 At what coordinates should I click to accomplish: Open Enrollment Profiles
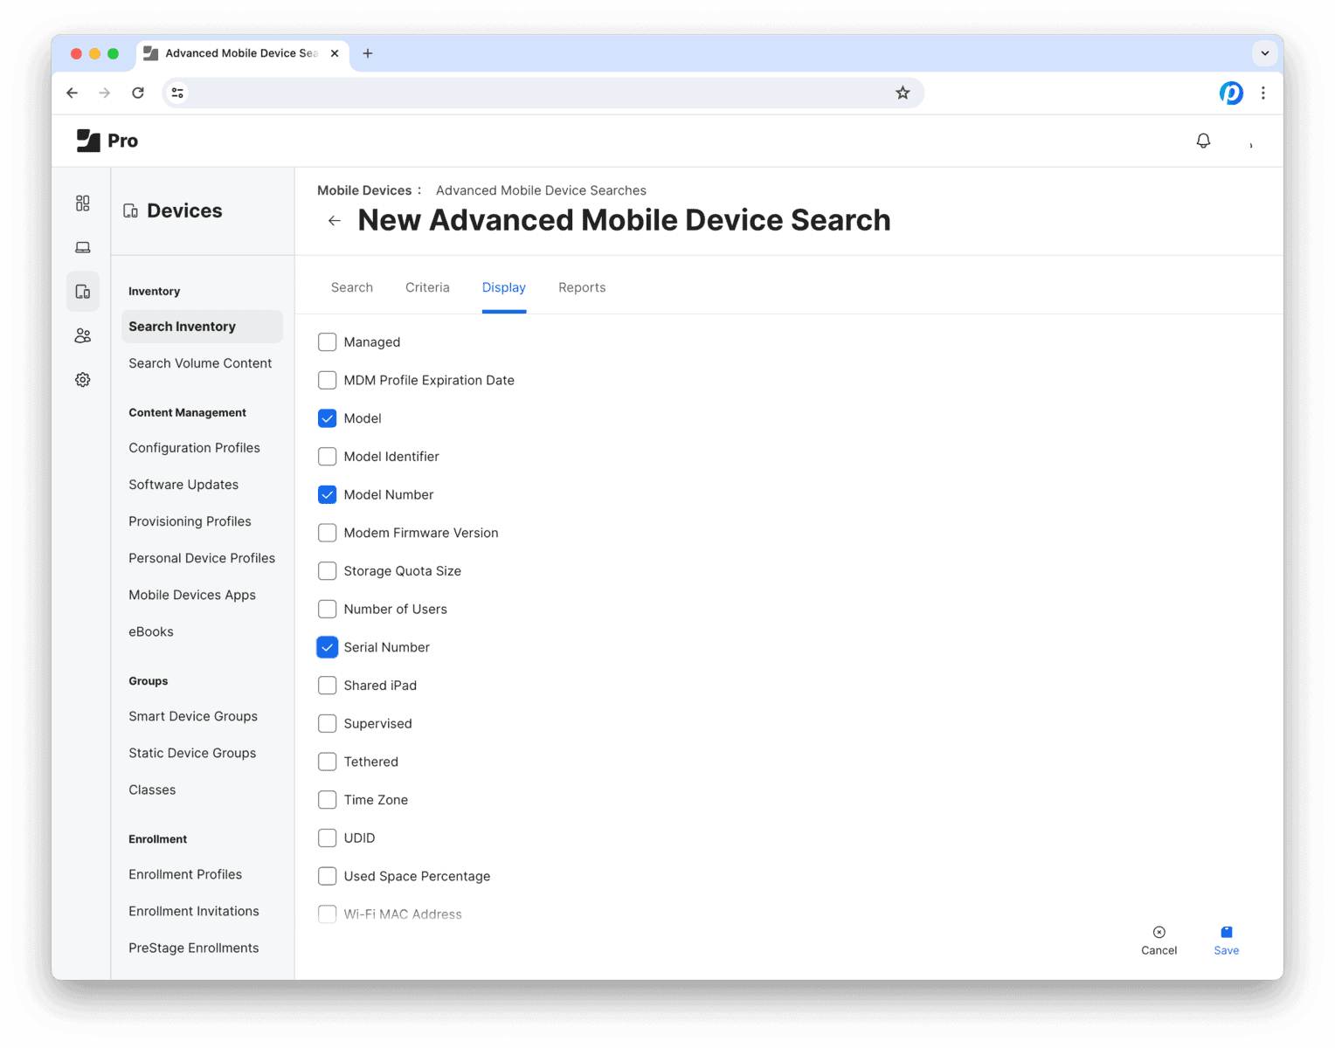(185, 874)
